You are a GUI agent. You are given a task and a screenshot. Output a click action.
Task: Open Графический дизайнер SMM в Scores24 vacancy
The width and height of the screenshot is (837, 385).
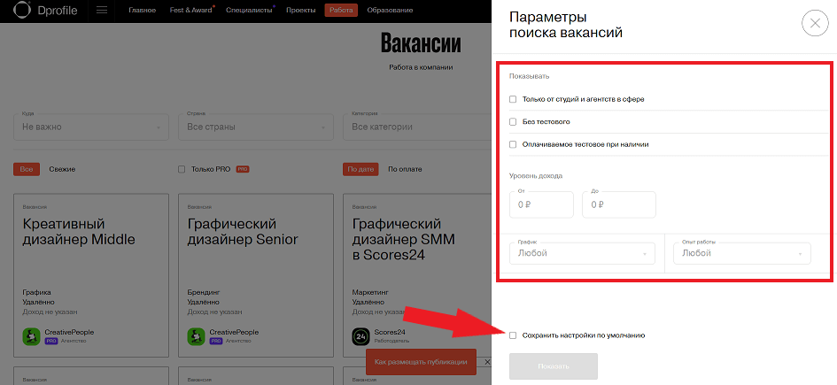(404, 239)
